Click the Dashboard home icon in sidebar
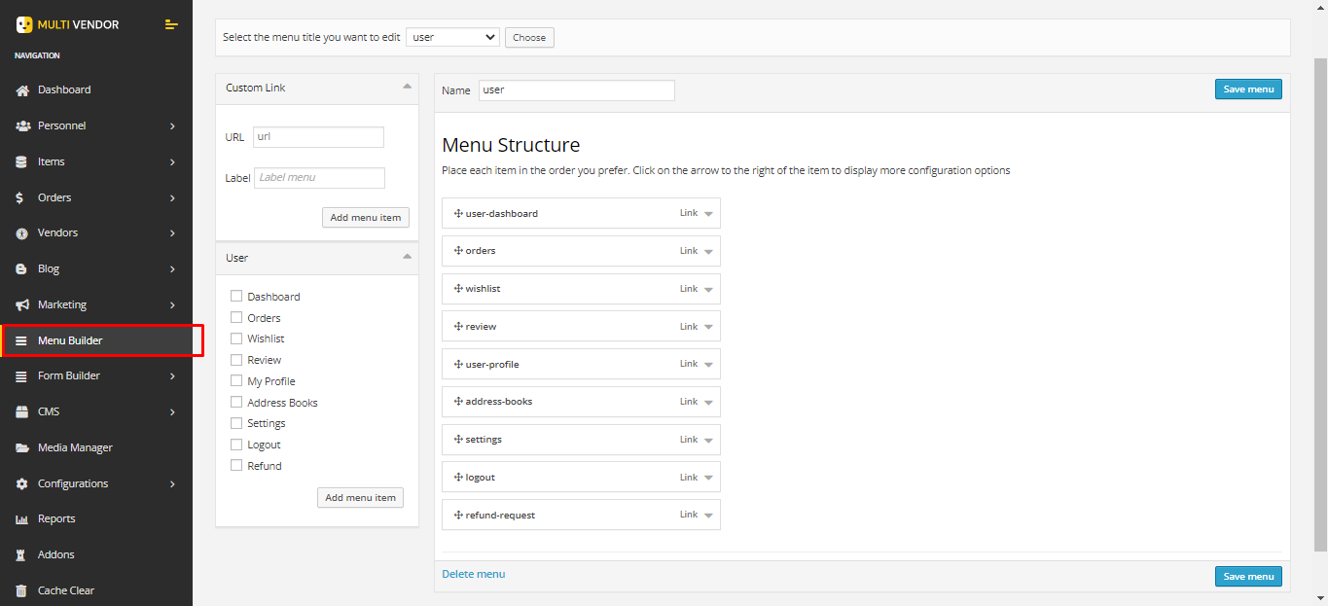The width and height of the screenshot is (1328, 606). point(22,90)
